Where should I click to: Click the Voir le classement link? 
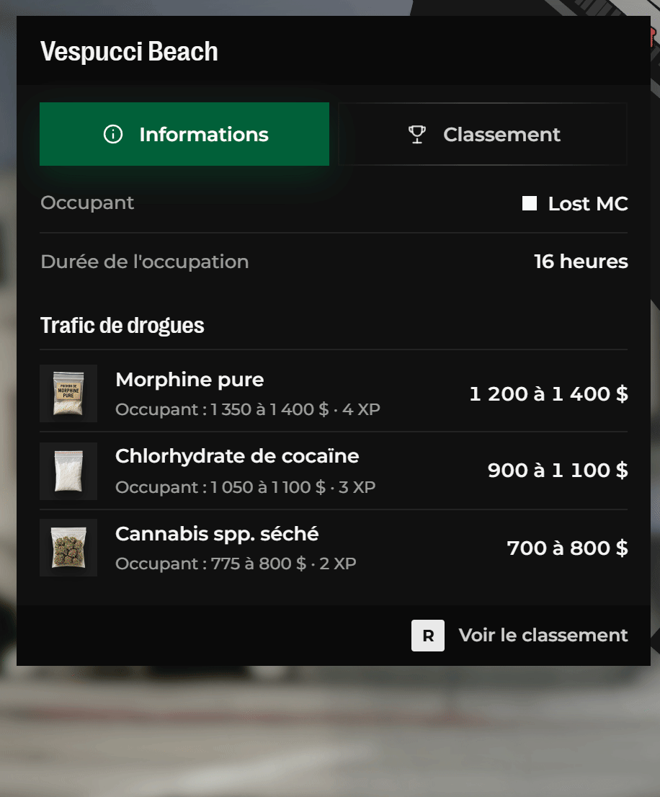[x=543, y=636]
